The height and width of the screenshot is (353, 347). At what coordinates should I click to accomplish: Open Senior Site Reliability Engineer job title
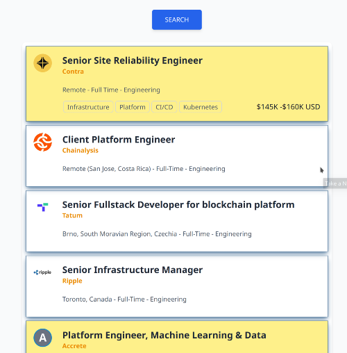133,60
